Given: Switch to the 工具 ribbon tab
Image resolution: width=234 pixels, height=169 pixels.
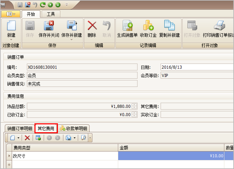Looking at the screenshot, I should [x=51, y=14].
